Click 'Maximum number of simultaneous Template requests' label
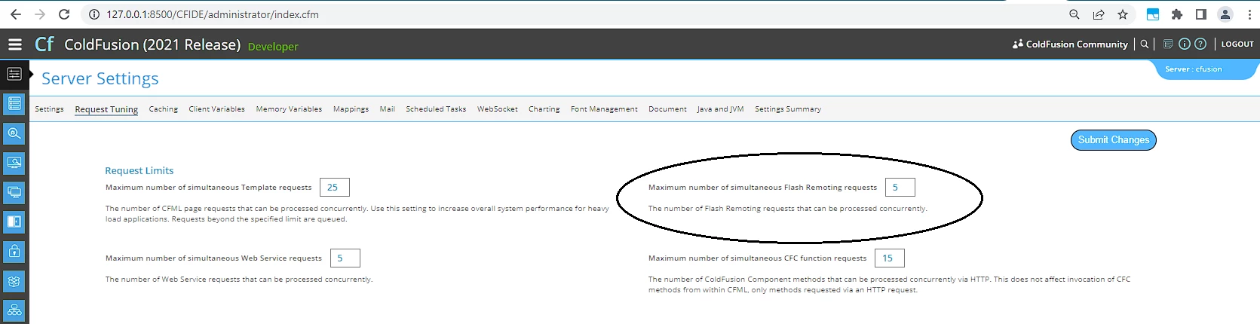 (x=208, y=188)
